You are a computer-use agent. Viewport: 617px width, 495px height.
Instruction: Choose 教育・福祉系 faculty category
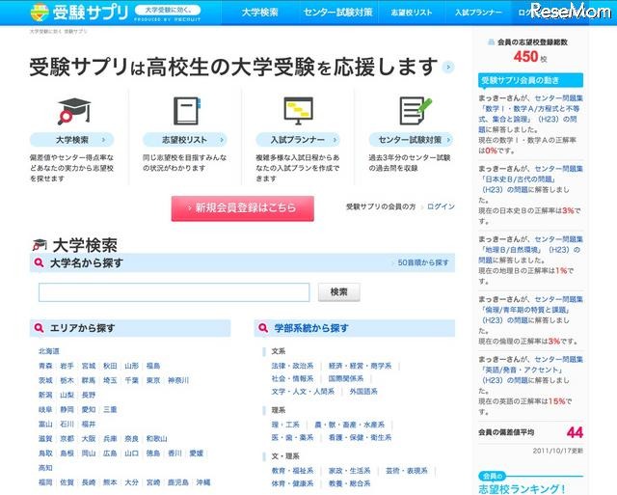[292, 471]
